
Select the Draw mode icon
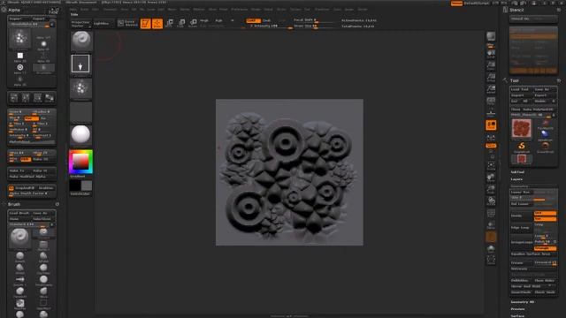157,24
